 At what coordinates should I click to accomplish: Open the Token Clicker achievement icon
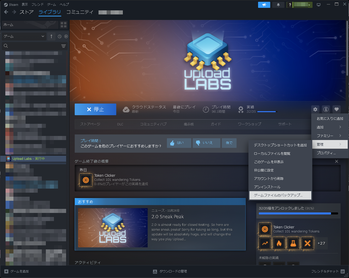[x=265, y=229]
